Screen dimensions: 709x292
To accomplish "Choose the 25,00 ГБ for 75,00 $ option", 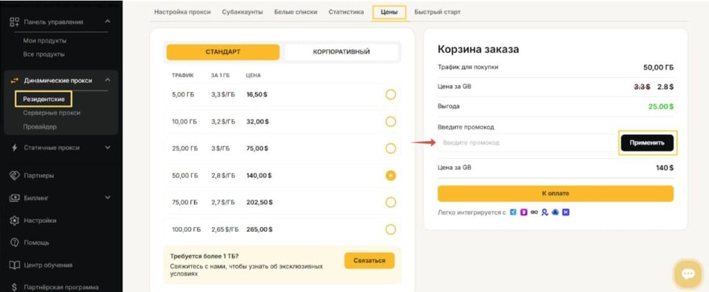I will pos(391,148).
